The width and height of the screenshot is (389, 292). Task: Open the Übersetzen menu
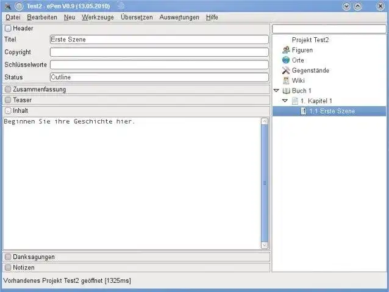click(137, 17)
